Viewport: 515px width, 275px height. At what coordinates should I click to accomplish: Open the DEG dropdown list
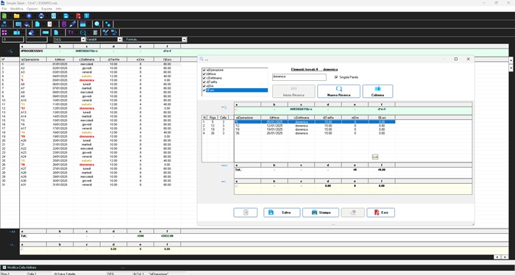point(82,40)
